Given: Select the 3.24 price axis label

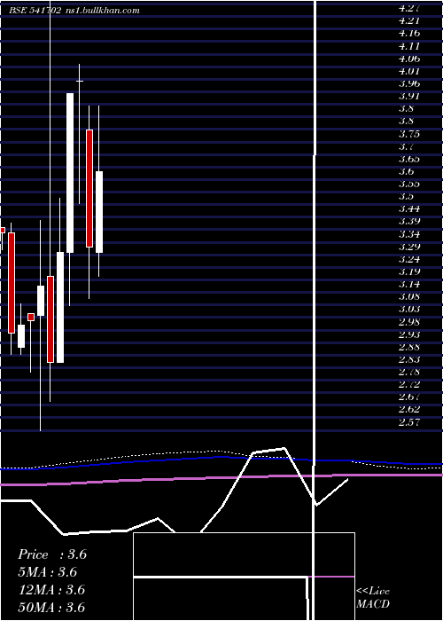Looking at the screenshot, I should (x=409, y=259).
